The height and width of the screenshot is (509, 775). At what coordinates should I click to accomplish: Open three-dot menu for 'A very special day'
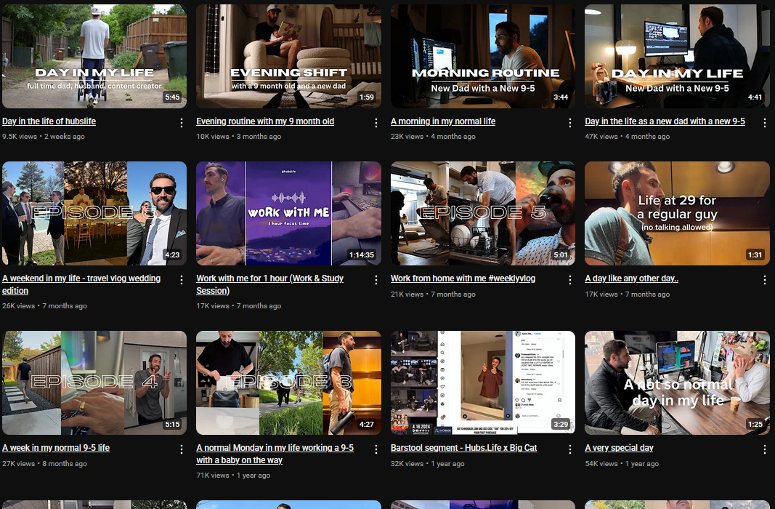coord(765,449)
